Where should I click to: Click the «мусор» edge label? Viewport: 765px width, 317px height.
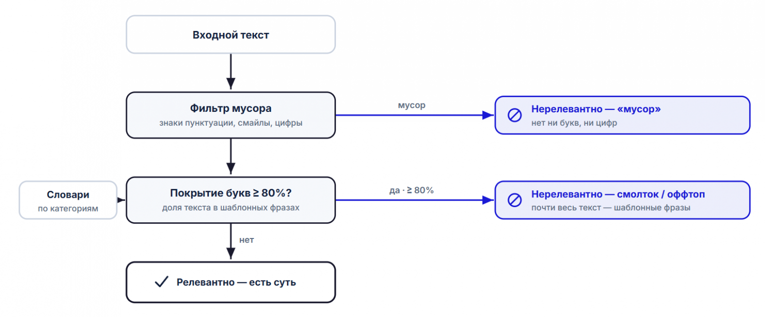[x=411, y=106]
